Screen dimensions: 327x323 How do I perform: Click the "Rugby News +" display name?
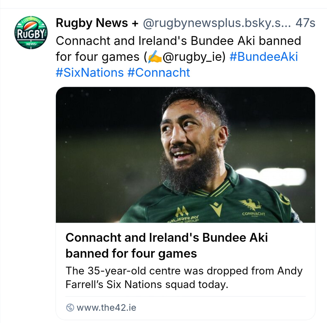92,23
